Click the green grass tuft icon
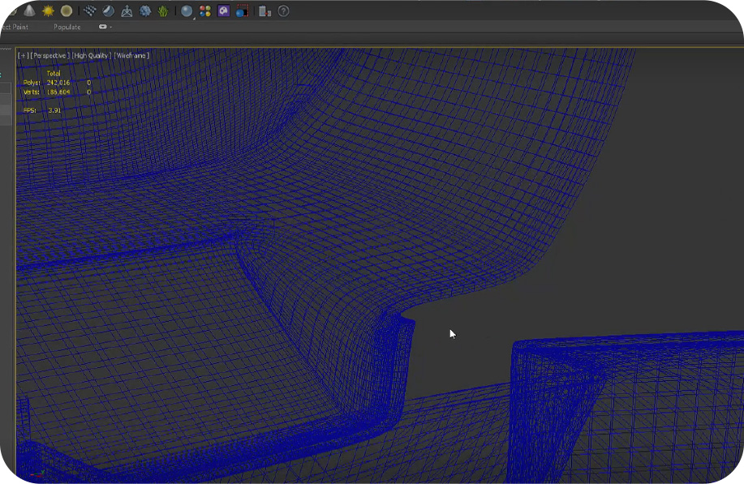The width and height of the screenshot is (744, 484). [164, 11]
